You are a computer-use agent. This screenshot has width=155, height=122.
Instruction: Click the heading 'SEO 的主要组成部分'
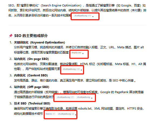pos(31,36)
